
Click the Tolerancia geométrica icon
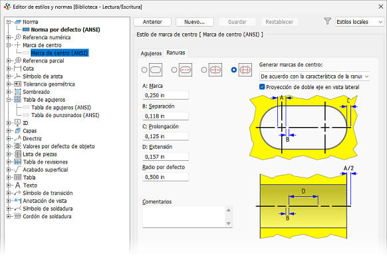(17, 84)
